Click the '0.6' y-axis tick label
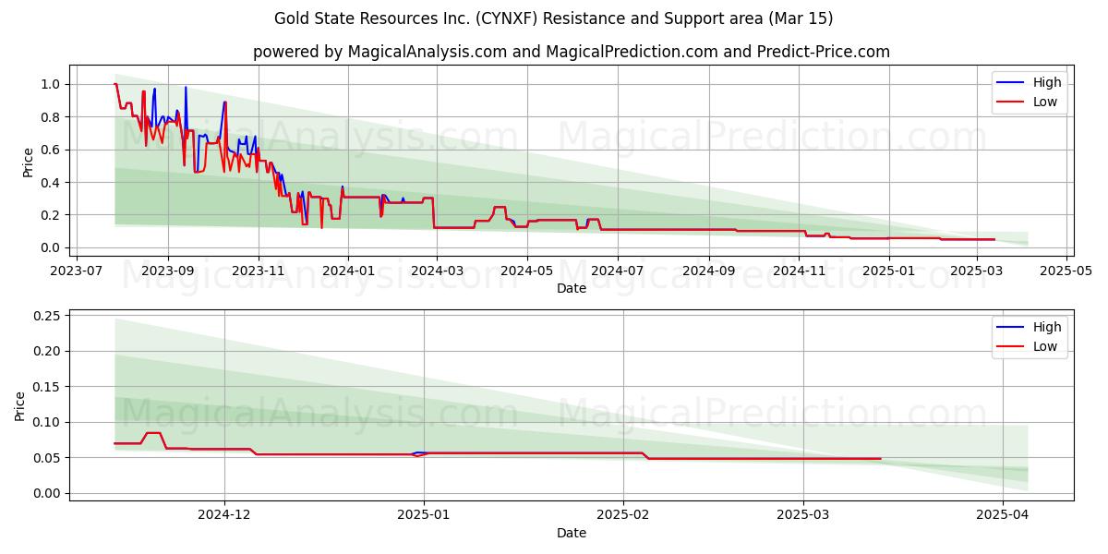This screenshot has height=554, width=1108. click(52, 150)
